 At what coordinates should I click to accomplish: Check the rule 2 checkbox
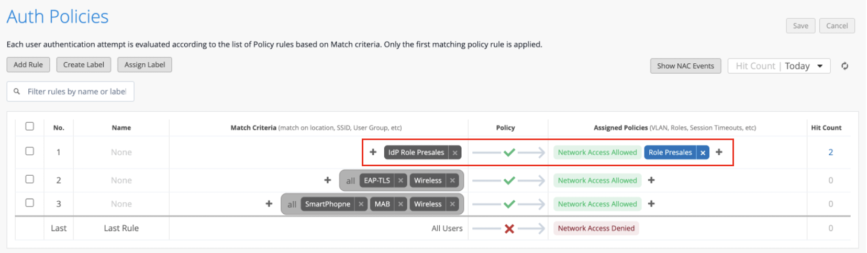pos(30,179)
